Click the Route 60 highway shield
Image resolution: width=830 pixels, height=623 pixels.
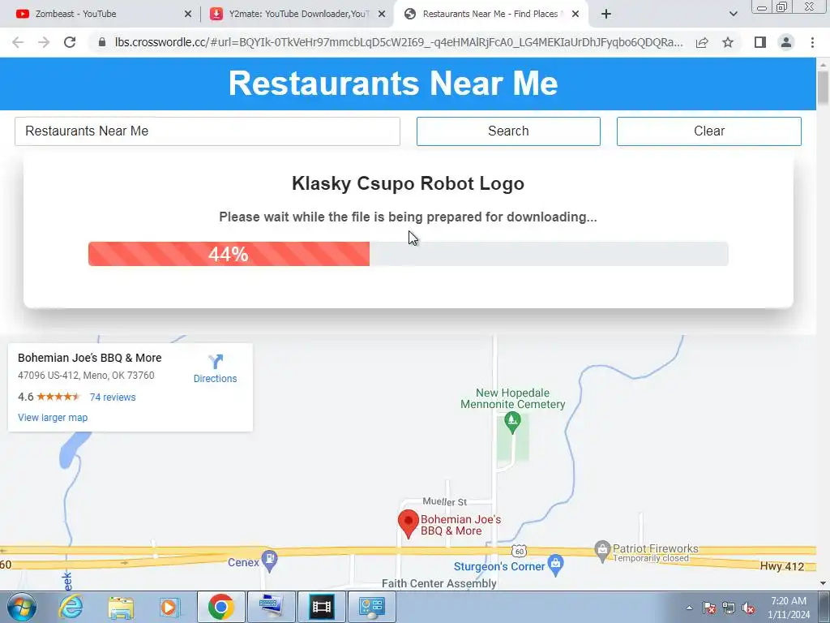pyautogui.click(x=520, y=552)
